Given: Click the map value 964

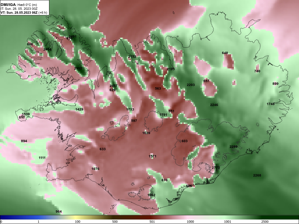Looking at the screenshot, I should [x=59, y=211].
